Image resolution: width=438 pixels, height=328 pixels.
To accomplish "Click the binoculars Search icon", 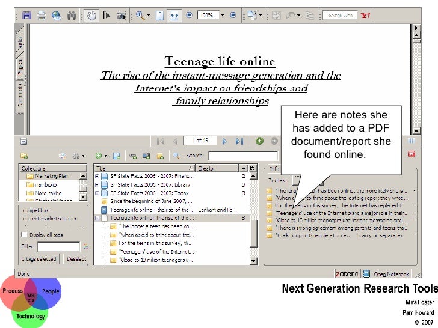I will 72,15.
